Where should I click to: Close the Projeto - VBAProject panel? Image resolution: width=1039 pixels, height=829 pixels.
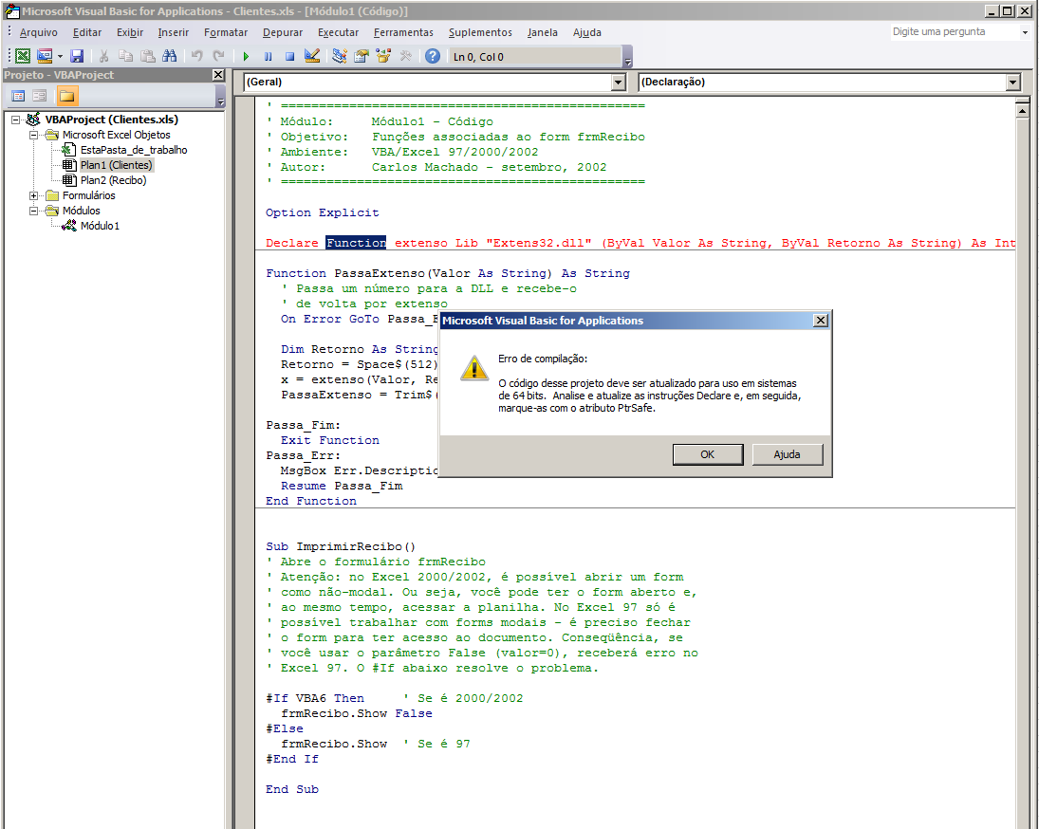click(x=218, y=75)
